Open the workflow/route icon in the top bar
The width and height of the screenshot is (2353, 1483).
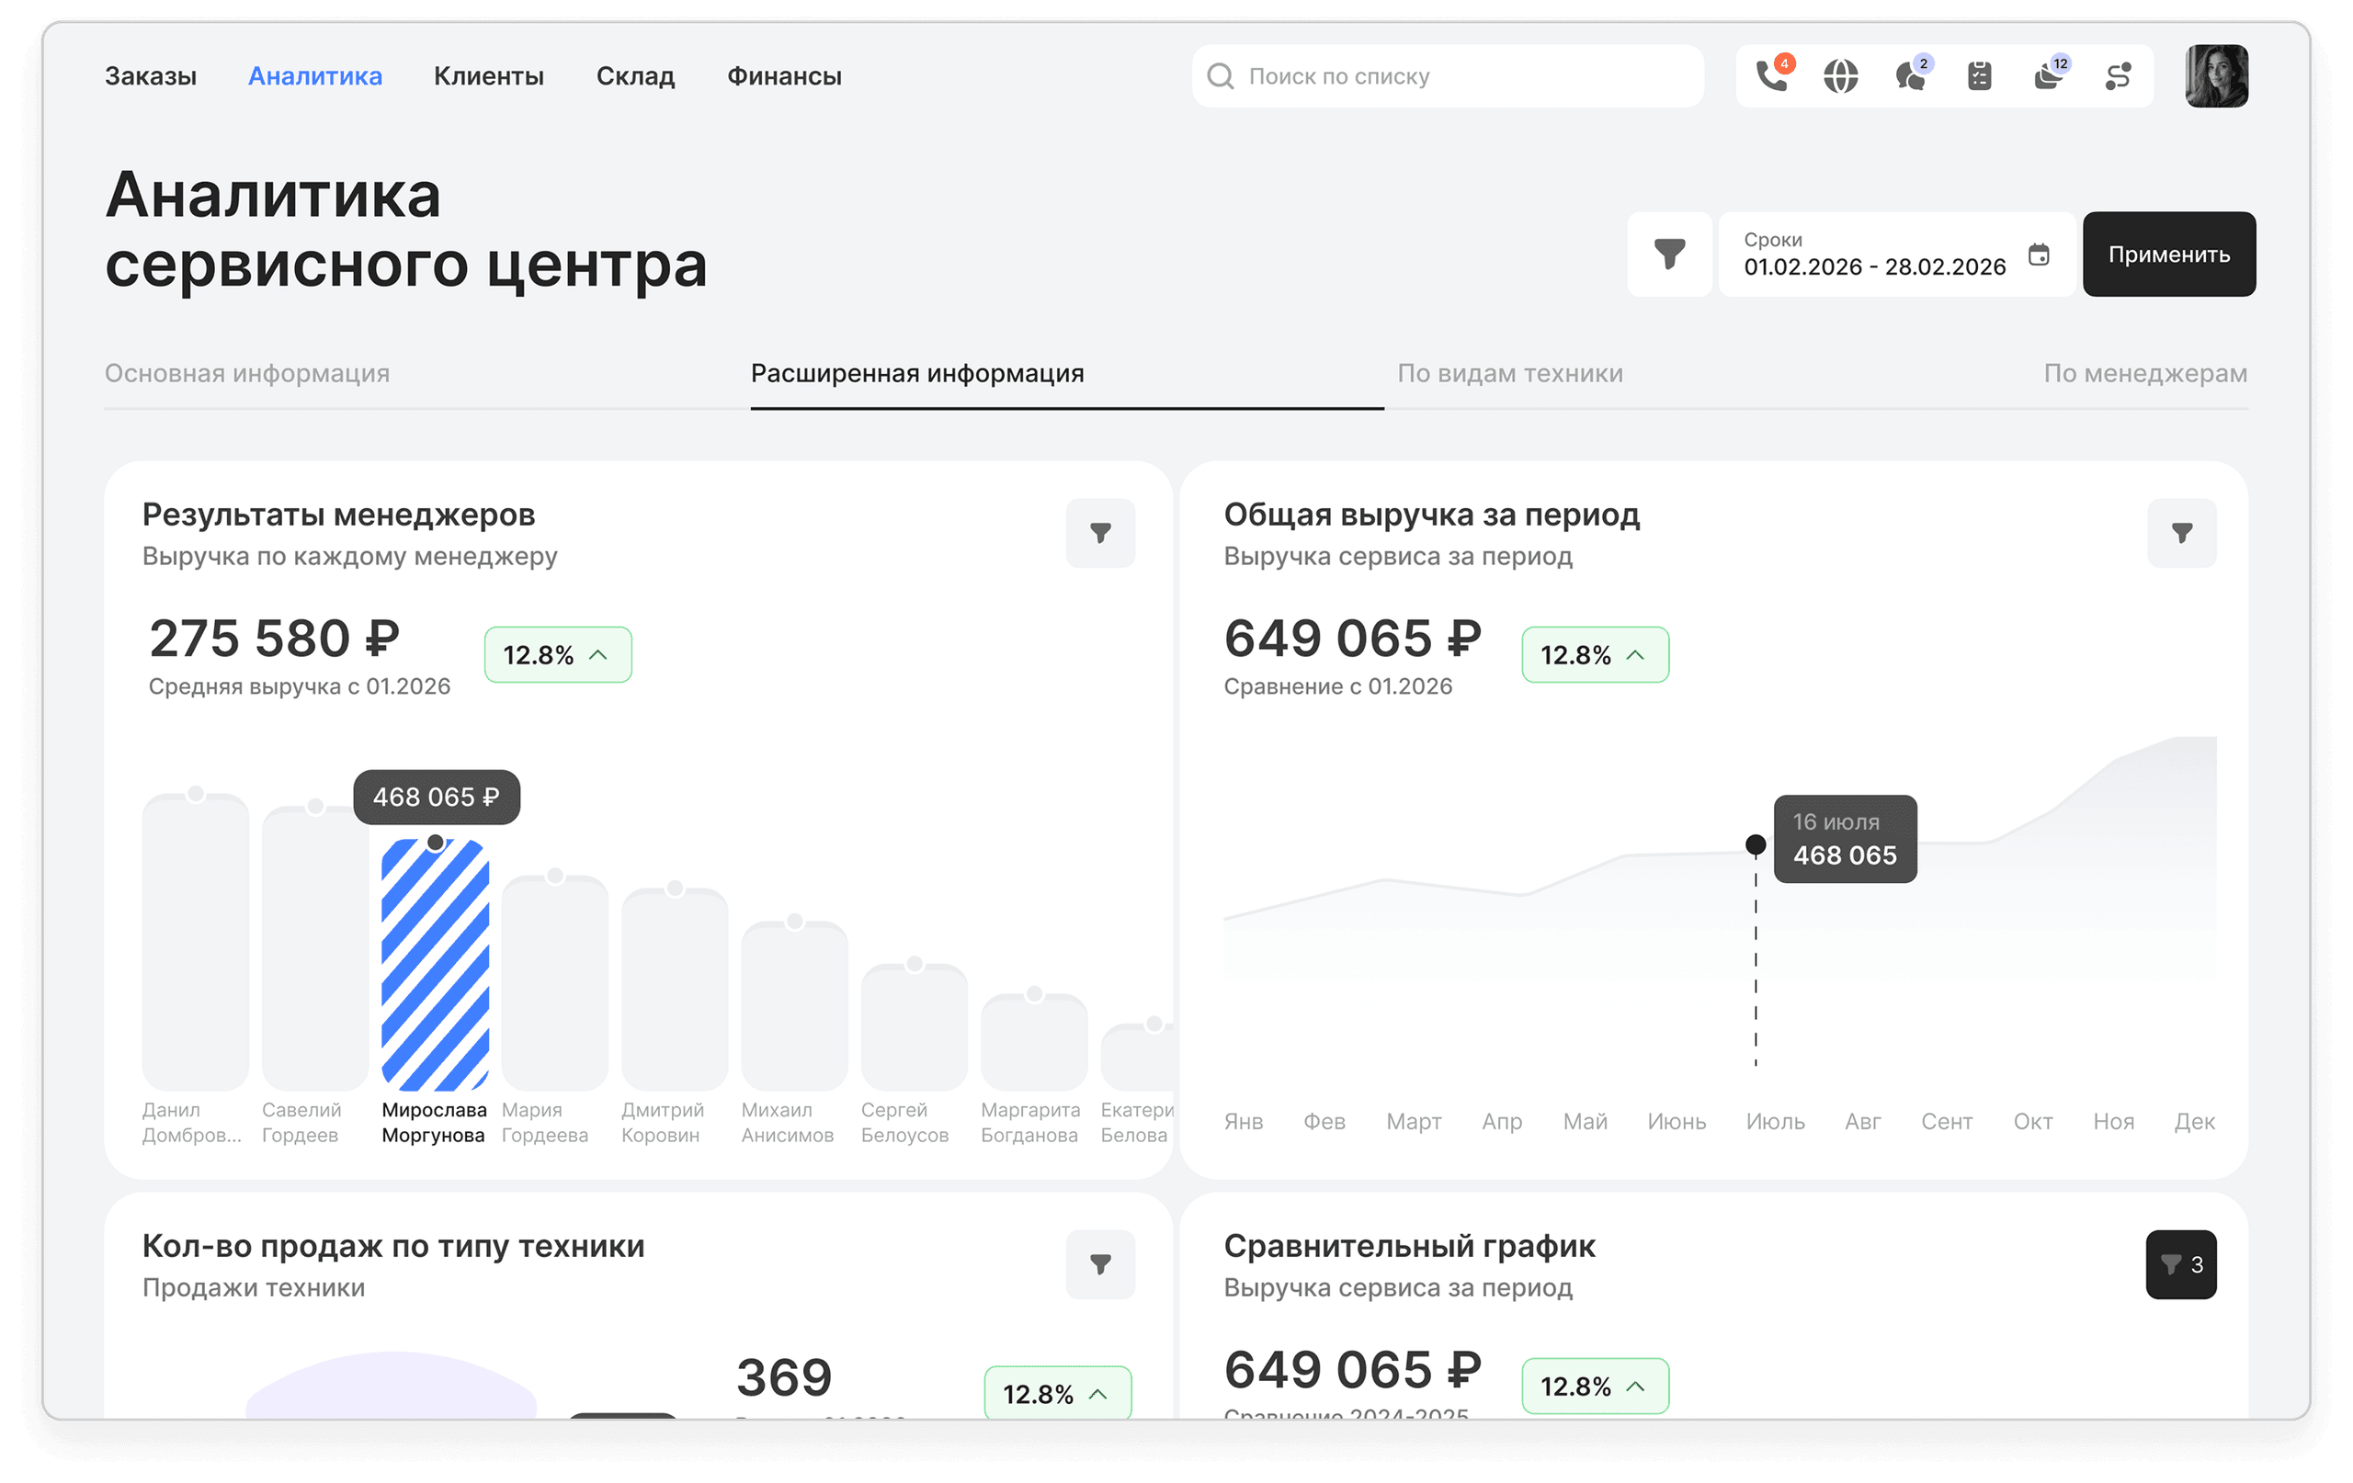(x=2117, y=76)
